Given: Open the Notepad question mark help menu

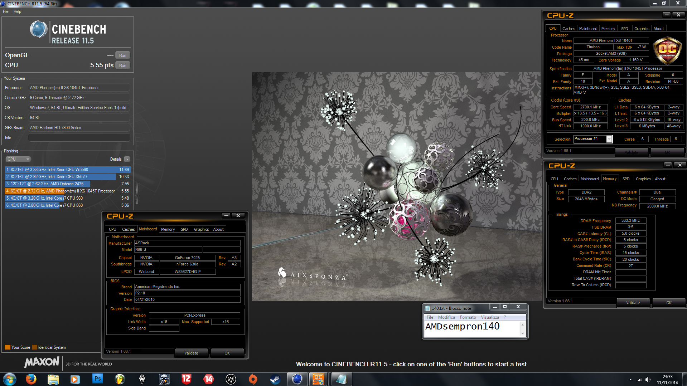Looking at the screenshot, I should [x=505, y=317].
